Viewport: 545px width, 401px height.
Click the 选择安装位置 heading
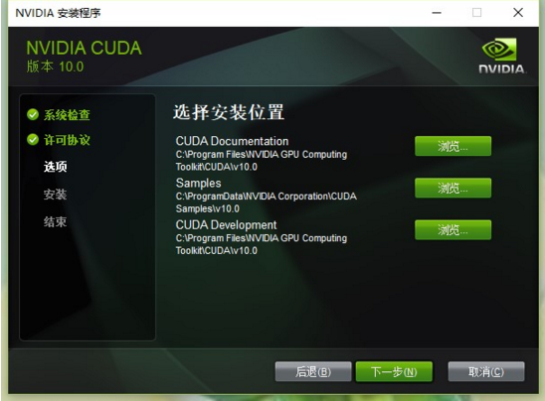tap(229, 112)
